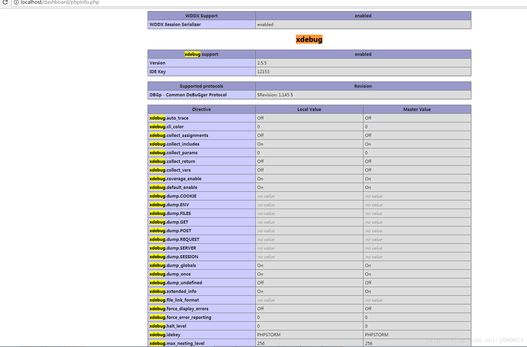Select local value '0' of xdebug.halt_level
The height and width of the screenshot is (347, 527).
click(x=258, y=326)
